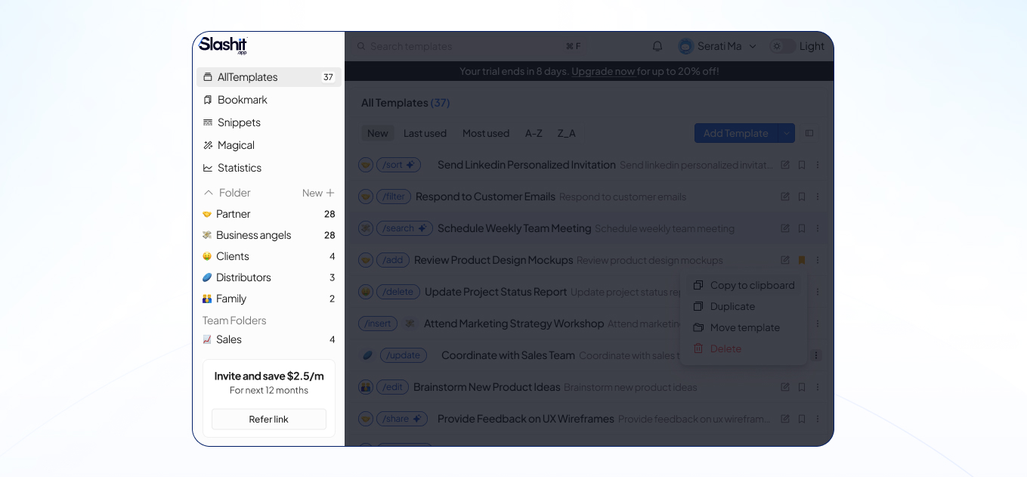Click the active three-dot menu for Coordinate with Sales Team
The image size is (1027, 477).
(x=816, y=355)
